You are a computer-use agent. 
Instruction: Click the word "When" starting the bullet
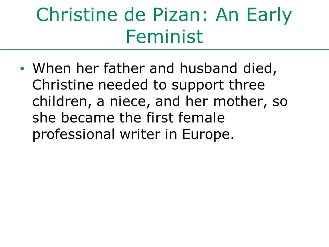point(52,68)
